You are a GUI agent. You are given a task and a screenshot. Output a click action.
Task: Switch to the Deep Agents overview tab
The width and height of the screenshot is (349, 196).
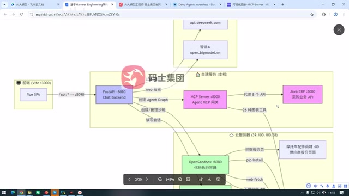tap(197, 4)
